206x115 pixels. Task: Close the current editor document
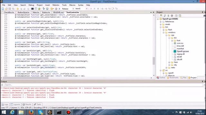click(154, 12)
